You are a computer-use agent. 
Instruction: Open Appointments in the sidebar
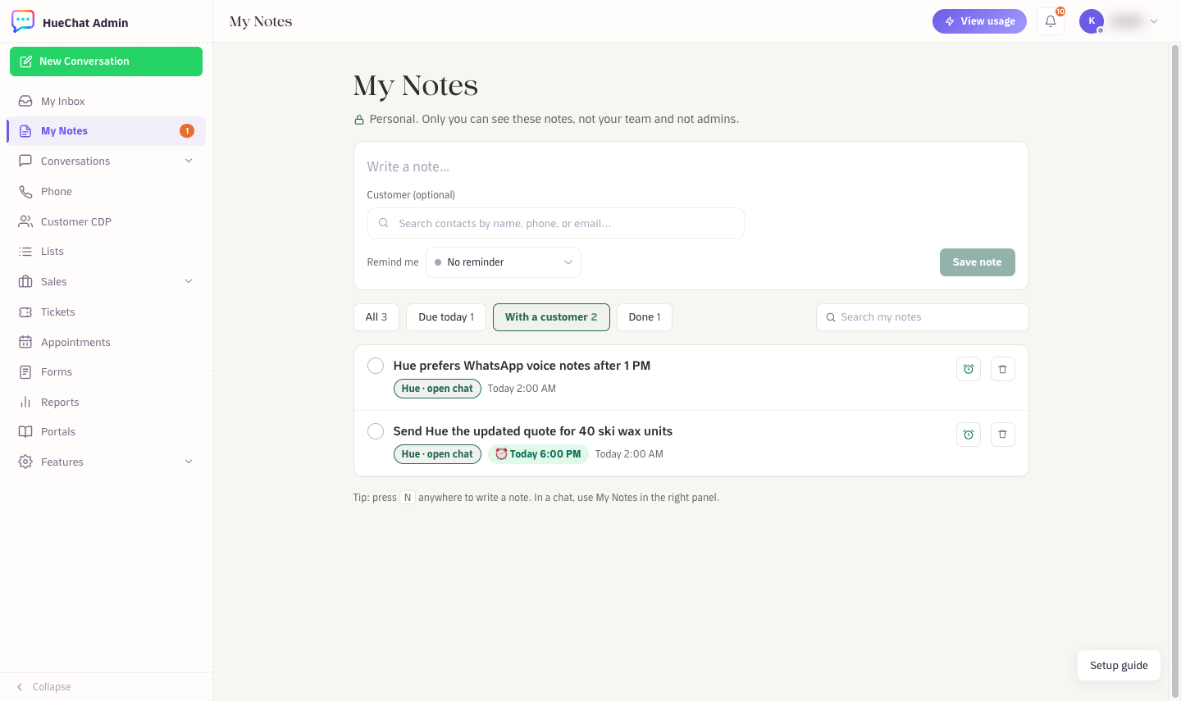(x=106, y=342)
